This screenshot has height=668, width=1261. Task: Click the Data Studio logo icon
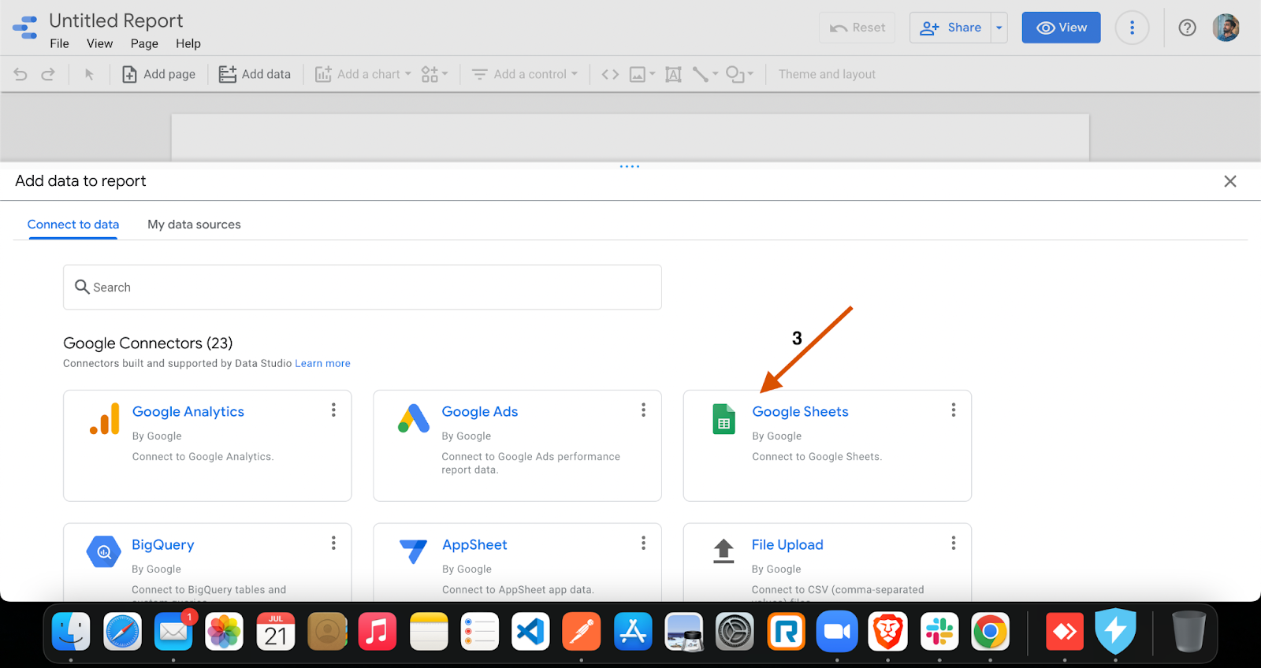(x=25, y=28)
